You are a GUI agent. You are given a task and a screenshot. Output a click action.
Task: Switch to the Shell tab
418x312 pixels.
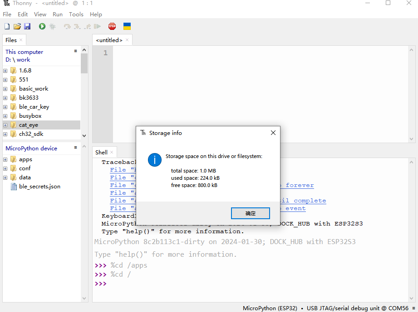point(101,153)
